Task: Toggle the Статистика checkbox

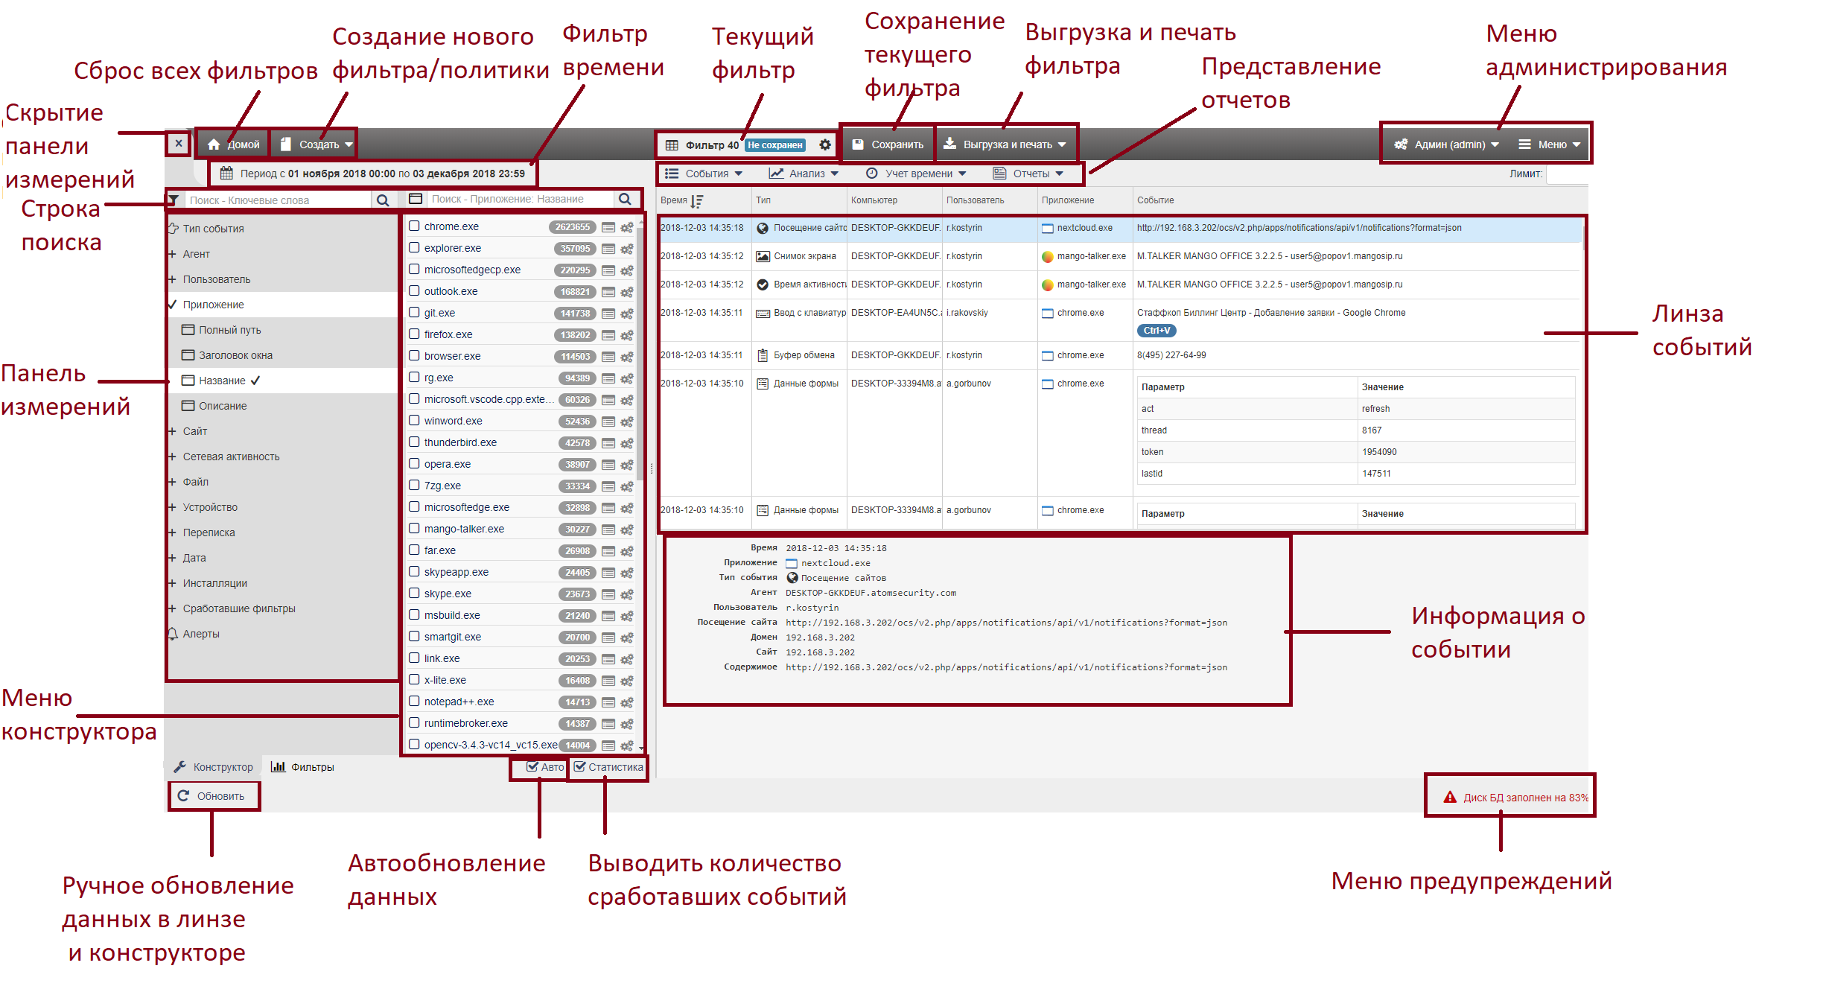Action: point(579,766)
